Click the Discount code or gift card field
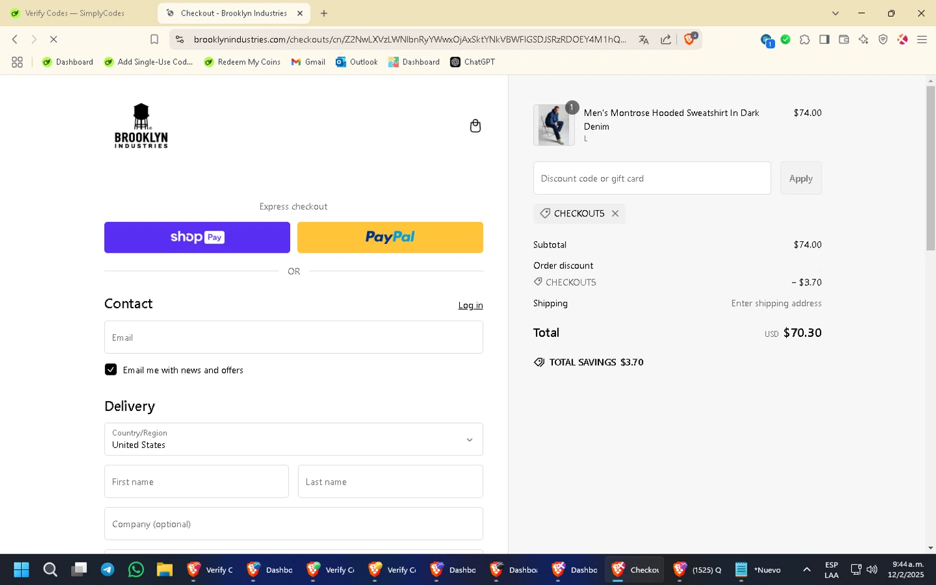The width and height of the screenshot is (936, 585). 652,178
